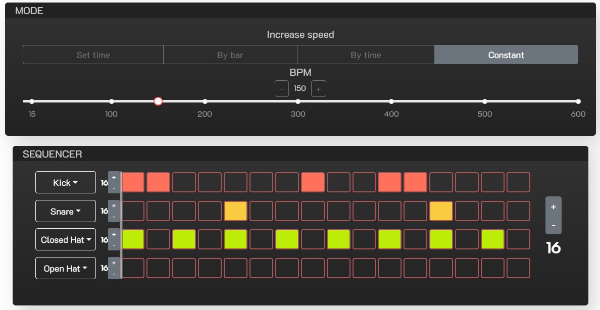Select the Constant speed mode
The width and height of the screenshot is (600, 310).
(506, 55)
